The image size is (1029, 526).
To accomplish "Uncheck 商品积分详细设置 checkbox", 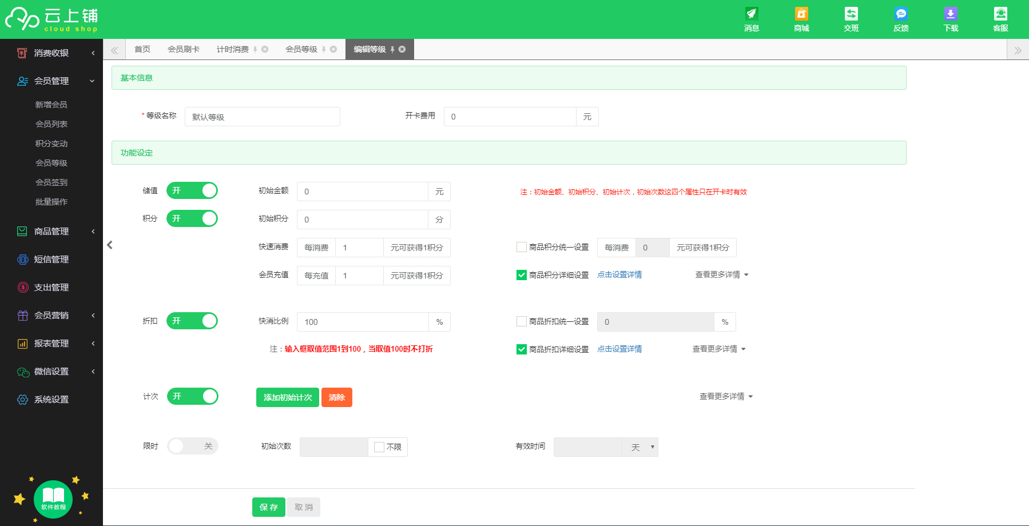I will (522, 275).
